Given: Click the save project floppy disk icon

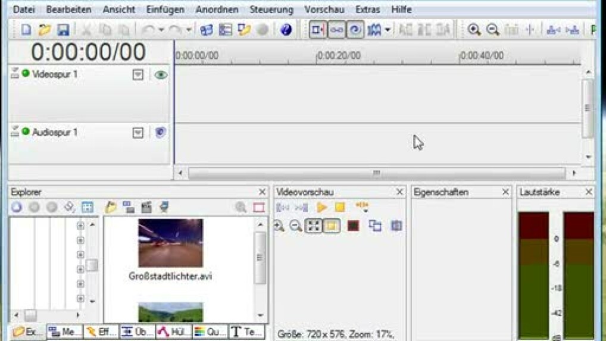Looking at the screenshot, I should click(63, 30).
